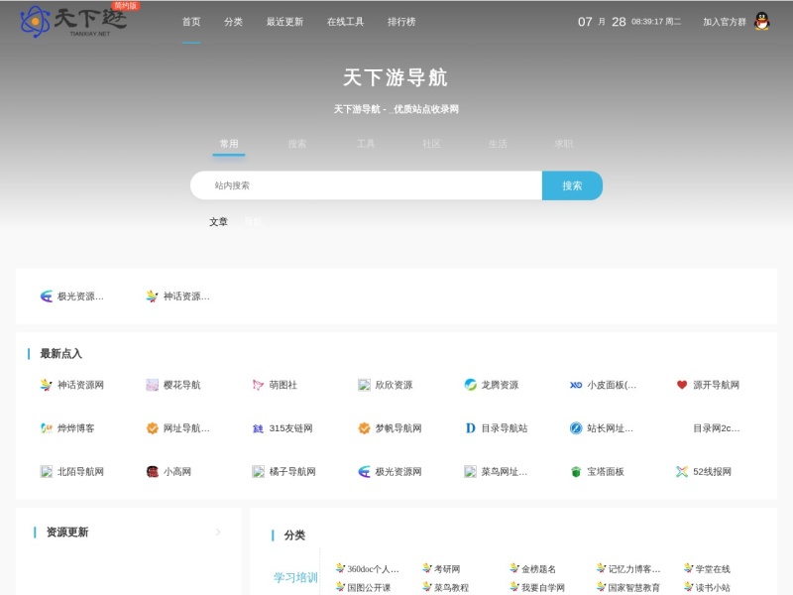Viewport: 793px width, 595px height.
Task: Click the 欣欣资源 site icon
Action: 364,385
